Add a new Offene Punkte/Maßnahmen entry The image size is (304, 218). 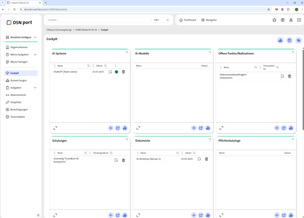pyautogui.click(x=277, y=128)
